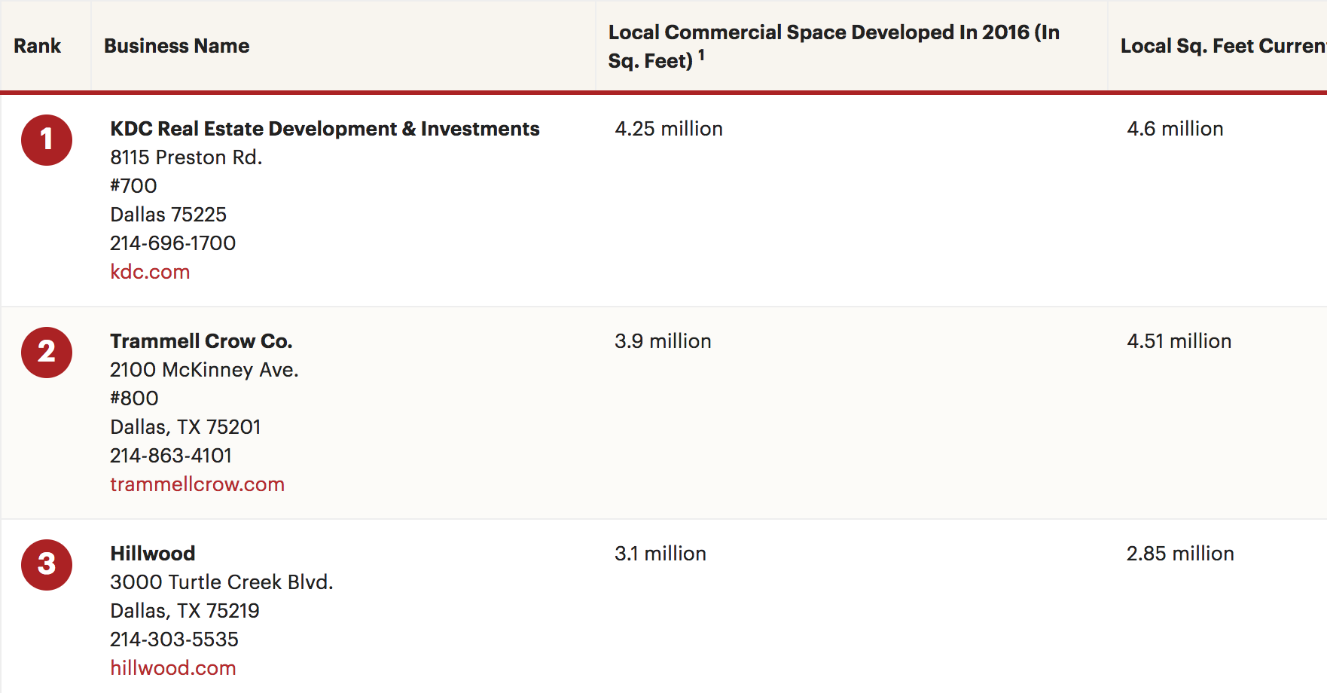Image resolution: width=1327 pixels, height=693 pixels.
Task: Click suite #800 text
Action: 134,398
